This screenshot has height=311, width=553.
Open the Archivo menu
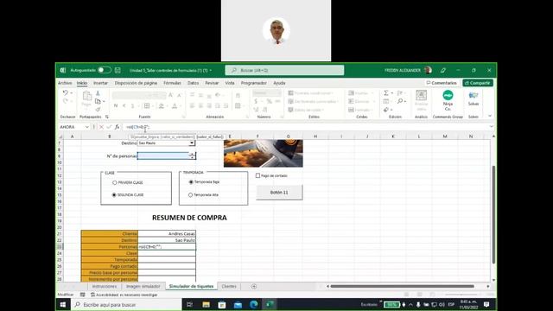(x=65, y=83)
